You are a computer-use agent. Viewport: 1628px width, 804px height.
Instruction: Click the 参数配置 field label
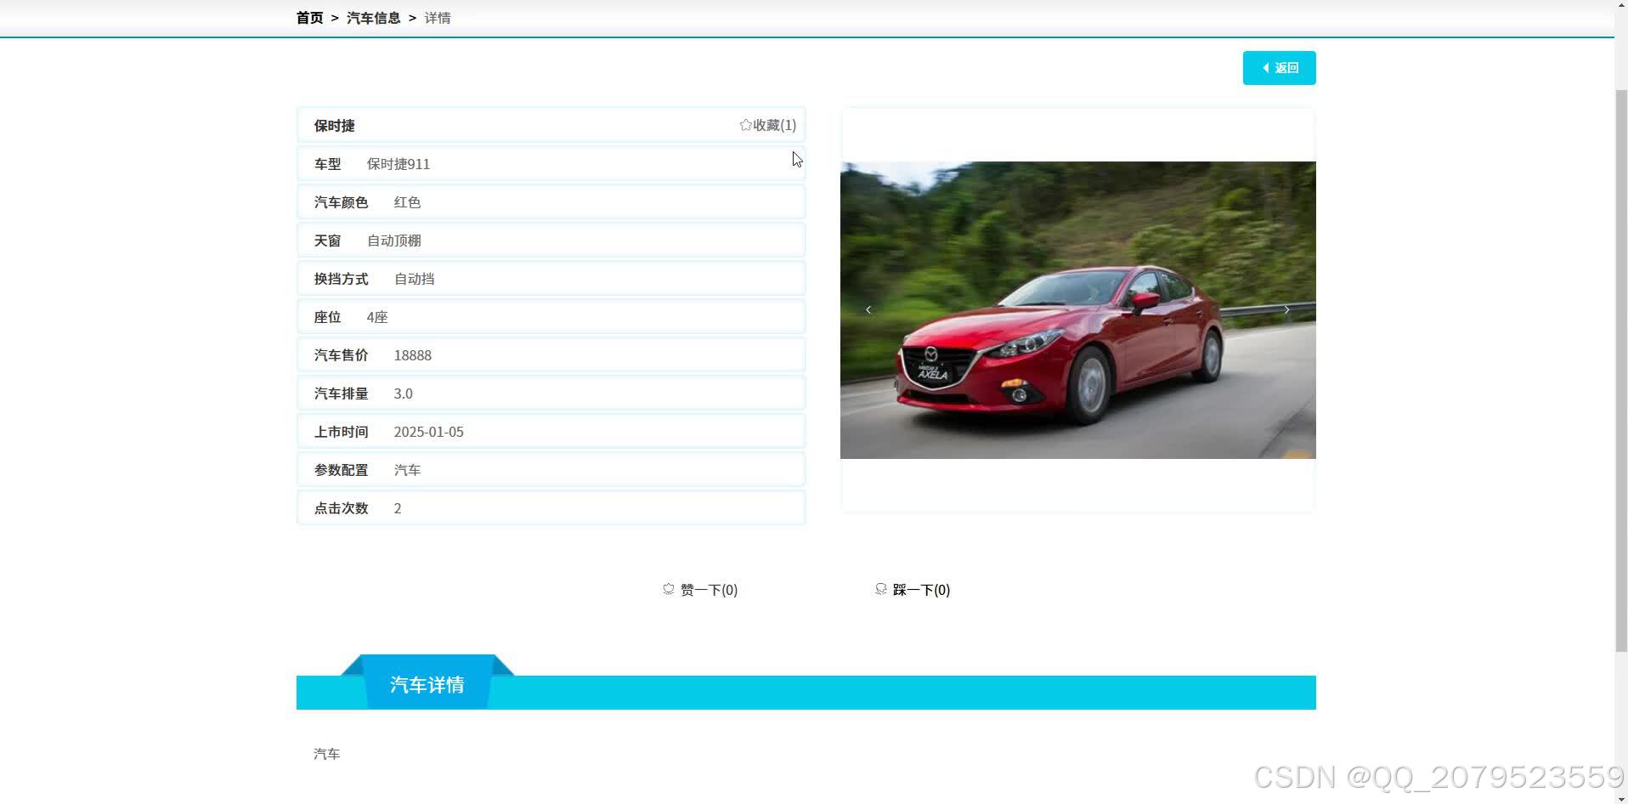pos(341,470)
